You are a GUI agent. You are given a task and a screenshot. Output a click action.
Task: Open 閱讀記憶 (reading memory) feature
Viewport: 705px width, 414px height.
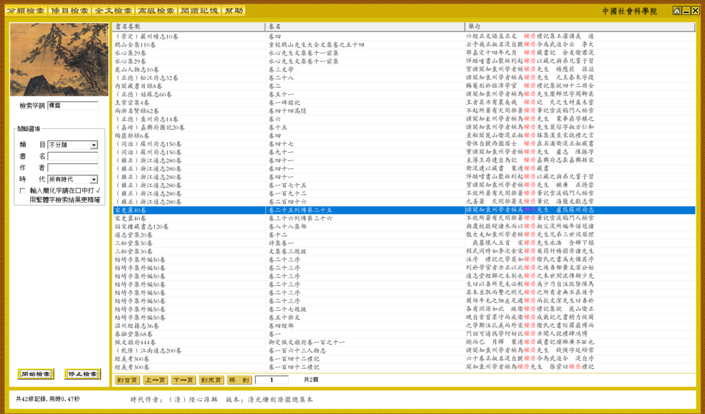[200, 10]
